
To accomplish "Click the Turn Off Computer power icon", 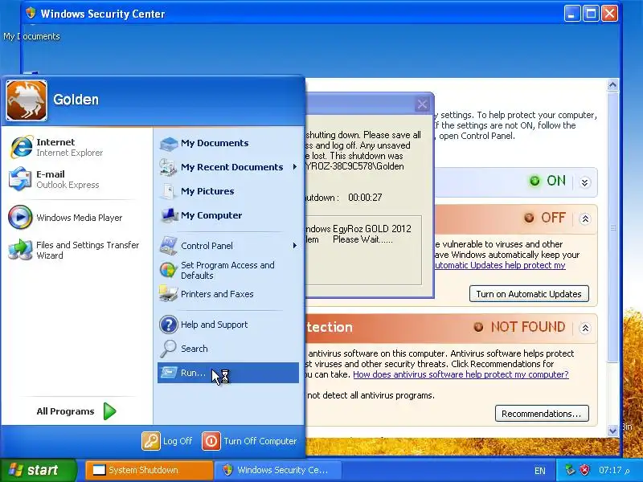I will click(x=211, y=441).
